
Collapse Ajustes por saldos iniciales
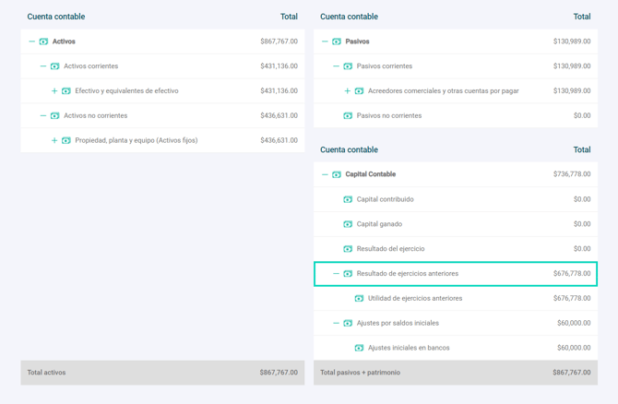coord(336,324)
